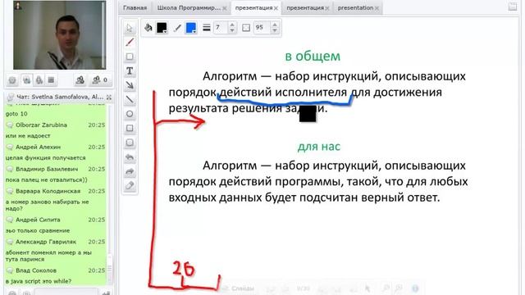The height and width of the screenshot is (295, 525).
Task: Click chat name Андрей Алехин
Action: 39,147
